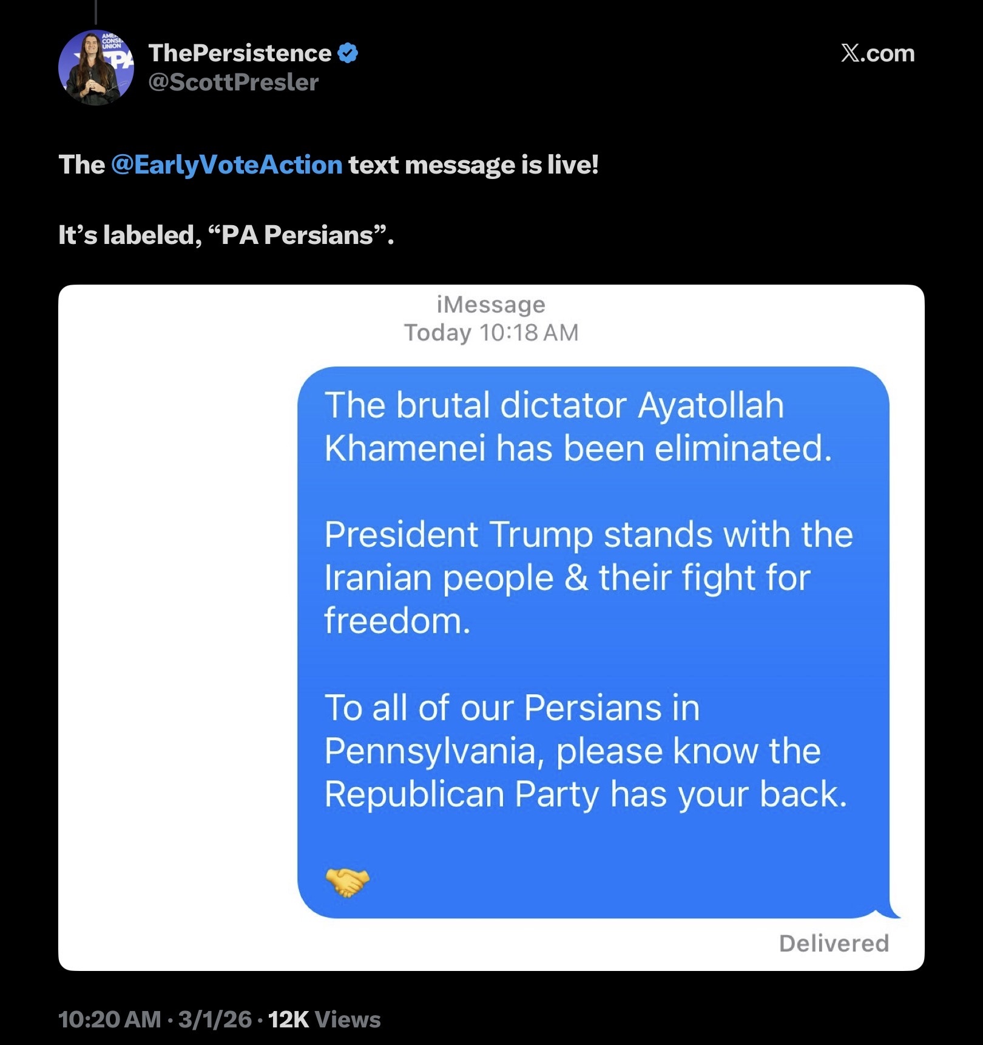Click the "text message is live!" text
The width and height of the screenshot is (983, 1045).
[473, 165]
